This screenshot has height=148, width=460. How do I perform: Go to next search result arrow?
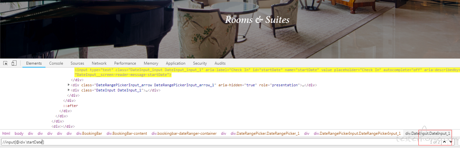coord(451,142)
